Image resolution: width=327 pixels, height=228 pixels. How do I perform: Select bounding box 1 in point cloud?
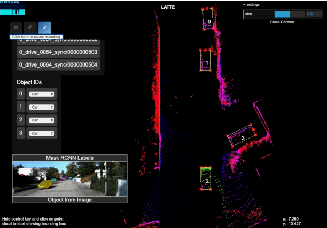tap(205, 61)
